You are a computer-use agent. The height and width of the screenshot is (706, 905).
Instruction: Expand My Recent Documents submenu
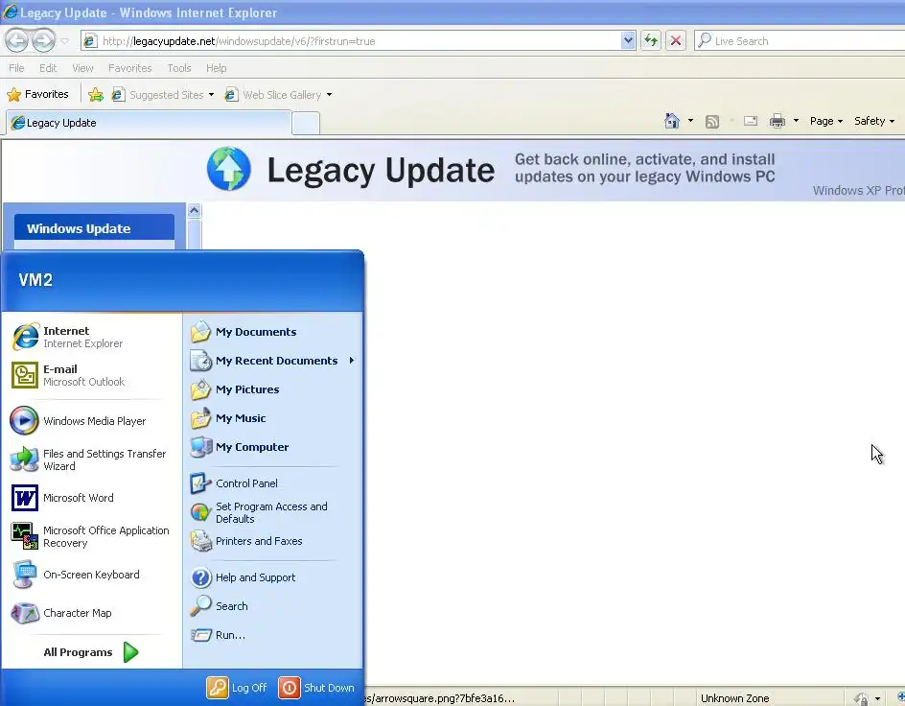(x=272, y=361)
